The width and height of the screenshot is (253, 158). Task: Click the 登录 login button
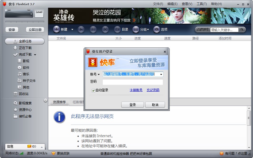pyautogui.click(x=133, y=105)
